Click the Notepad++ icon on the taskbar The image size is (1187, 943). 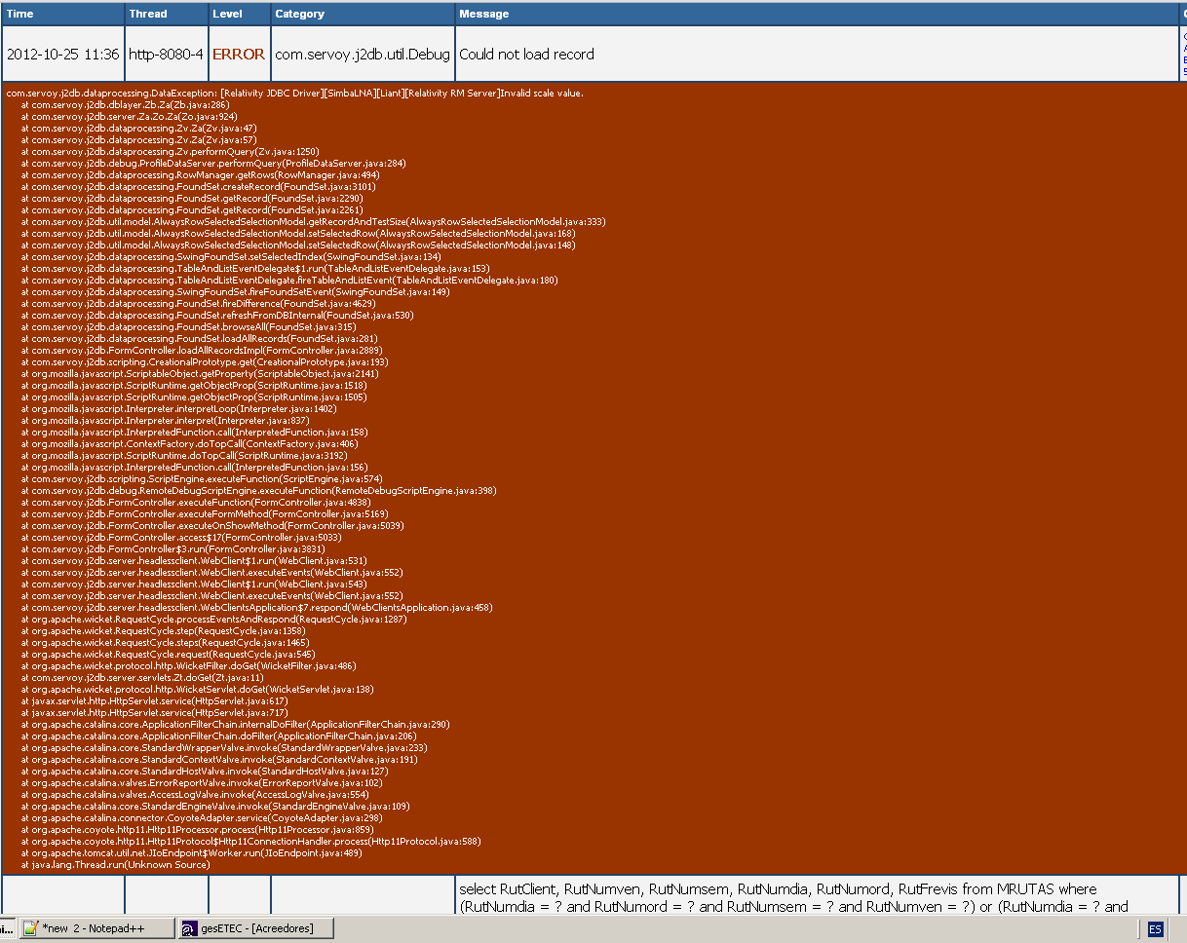[31, 928]
